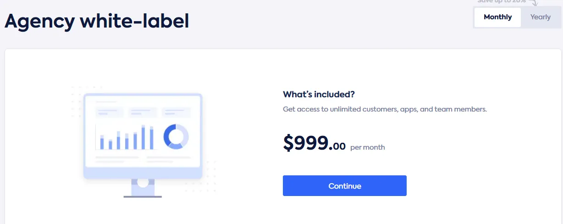Click the text lines below chart illustration
The image size is (563, 224).
tap(143, 159)
